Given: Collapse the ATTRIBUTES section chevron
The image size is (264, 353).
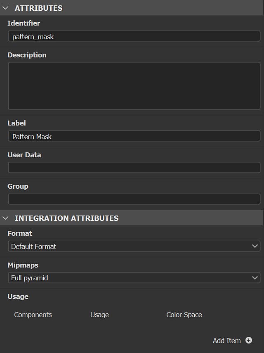Looking at the screenshot, I should (5, 8).
